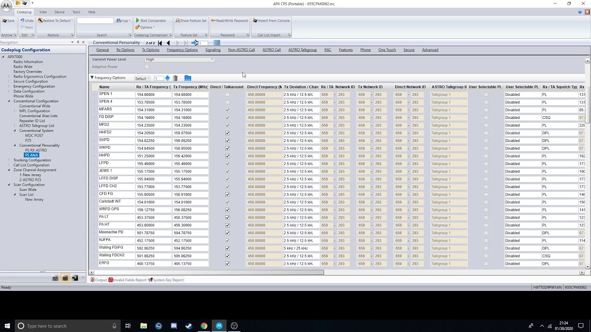Go to the first personality record
The height and width of the screenshot is (332, 591).
click(x=160, y=43)
